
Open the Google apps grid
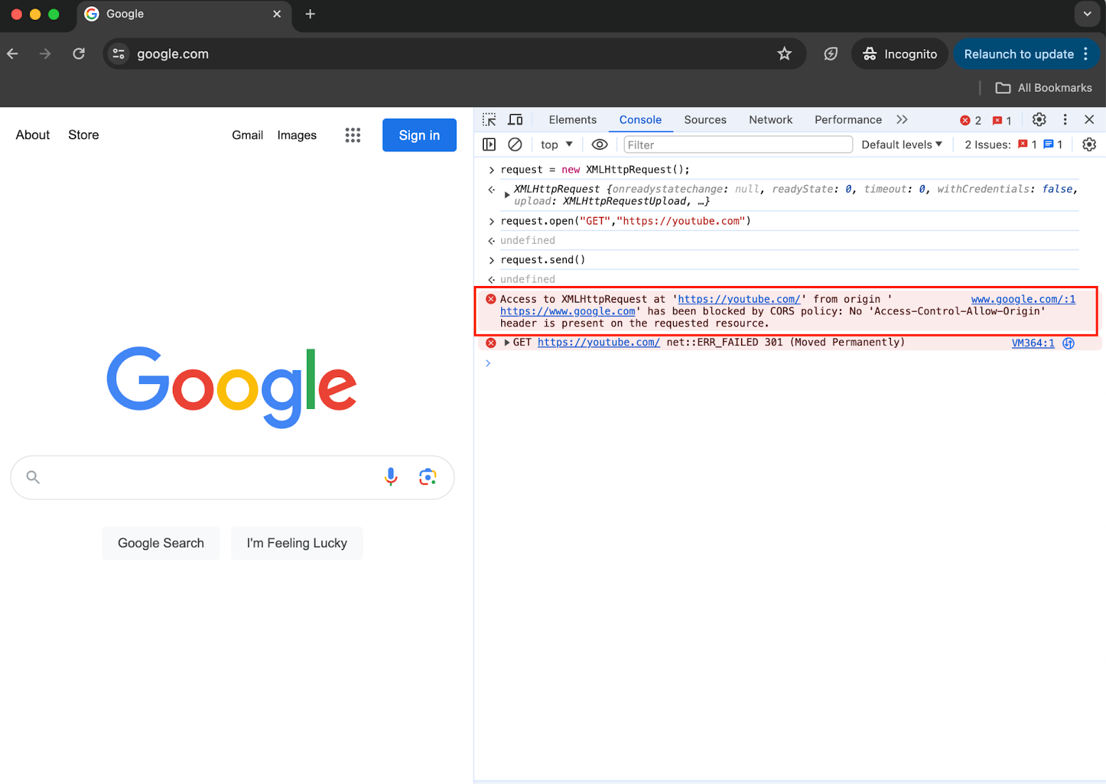click(x=353, y=135)
